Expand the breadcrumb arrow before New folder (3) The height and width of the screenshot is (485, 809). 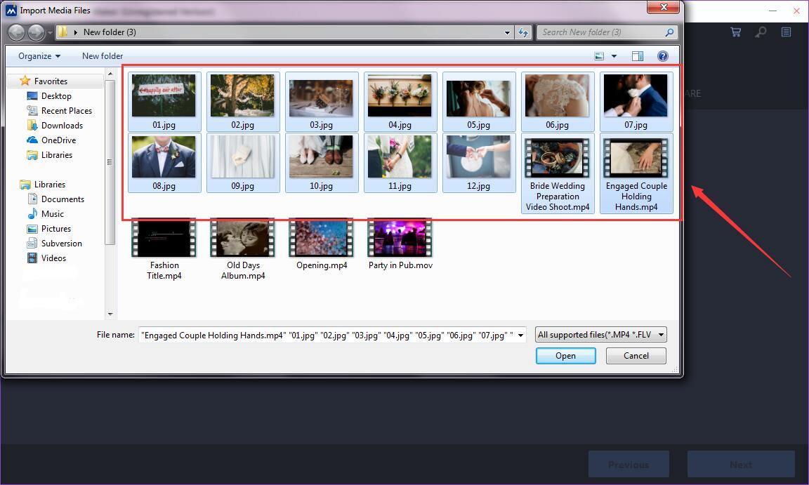point(76,32)
